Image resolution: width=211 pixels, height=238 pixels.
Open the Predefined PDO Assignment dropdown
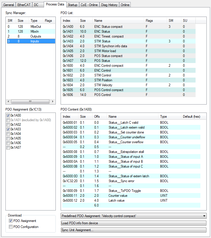[134, 216]
